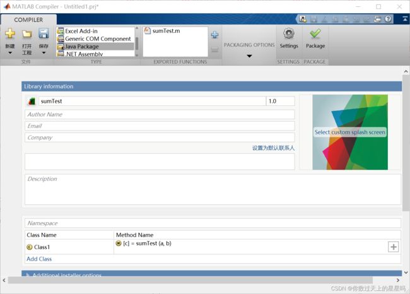410x294 pixels.
Task: Open the 新建 dropdown arrow
Action: [x=10, y=53]
